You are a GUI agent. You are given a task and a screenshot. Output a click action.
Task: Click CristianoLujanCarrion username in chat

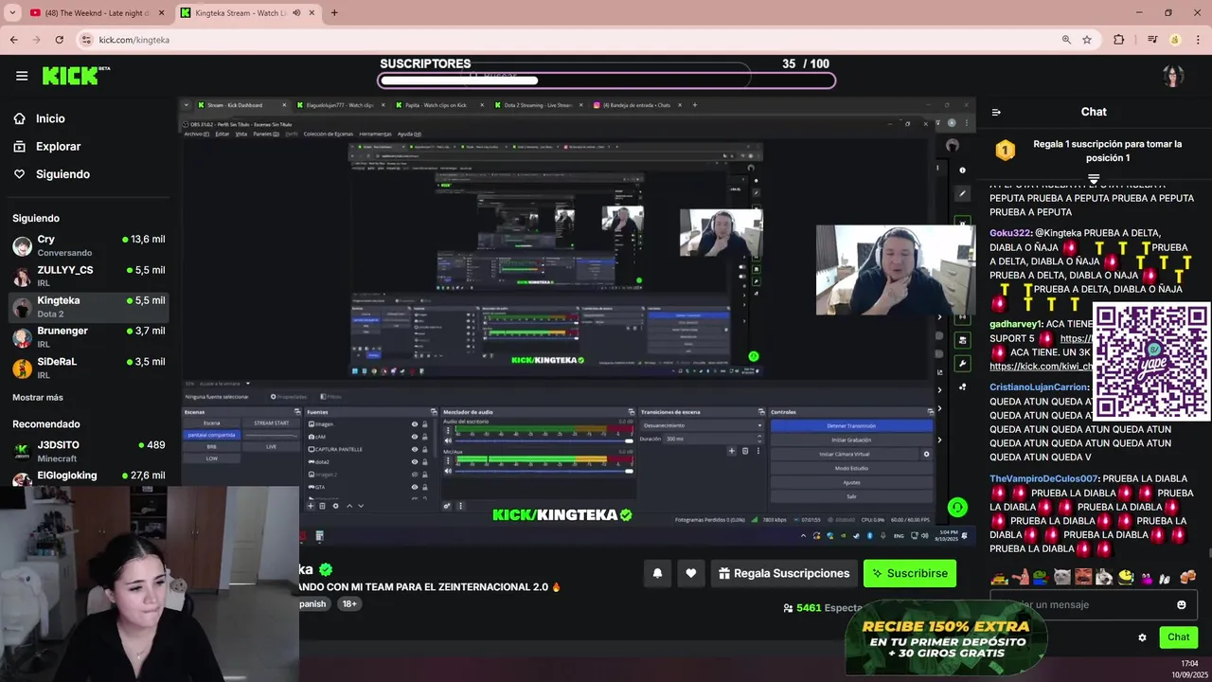1039,387
